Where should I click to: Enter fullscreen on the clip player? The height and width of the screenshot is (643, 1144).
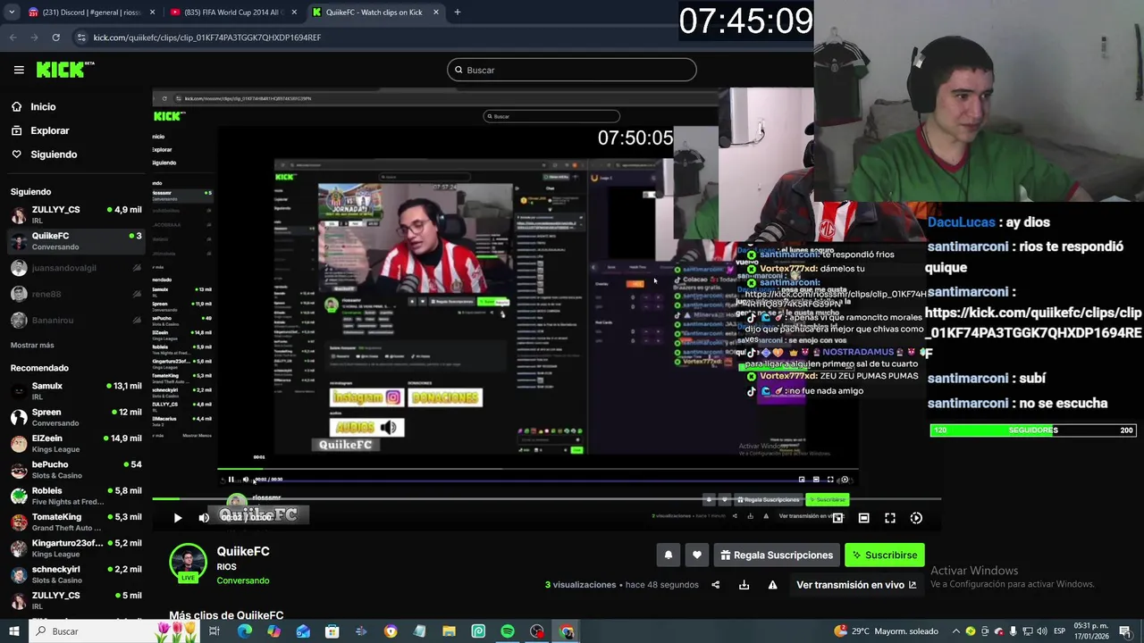[890, 518]
